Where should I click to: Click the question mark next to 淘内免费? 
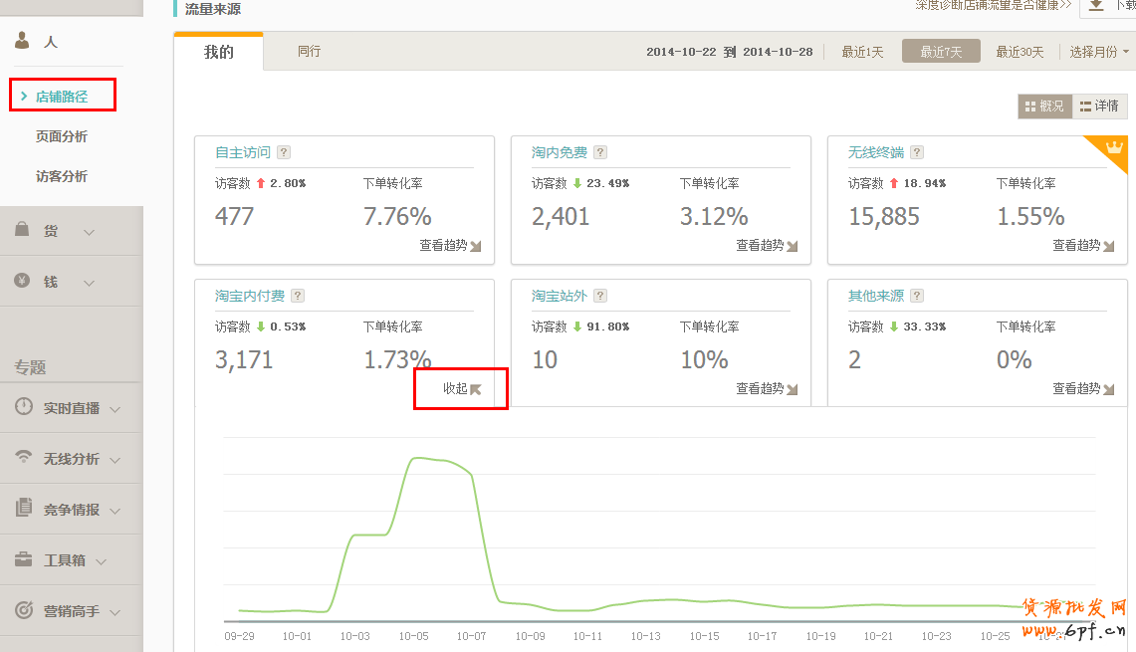600,152
